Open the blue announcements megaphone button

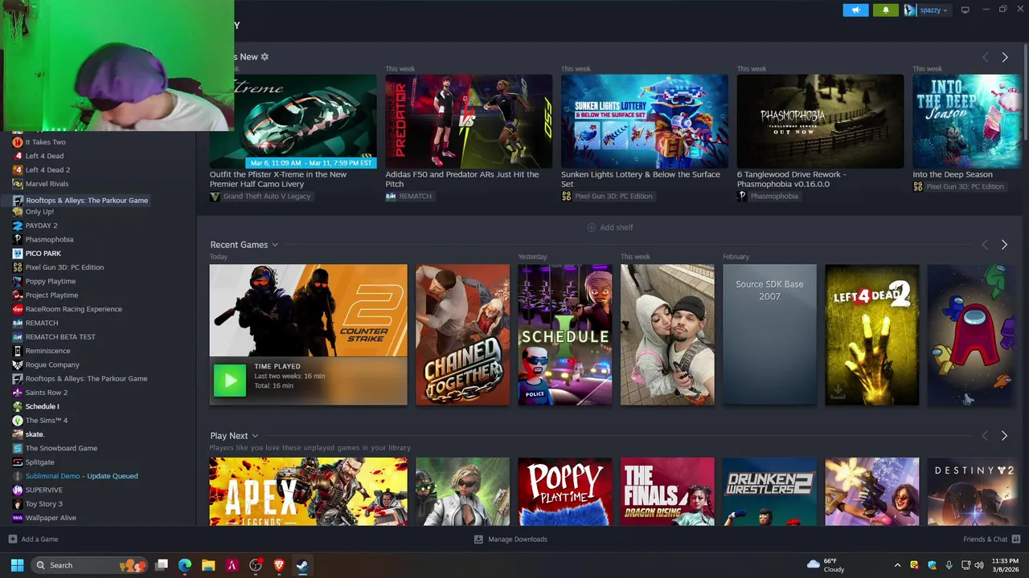855,10
